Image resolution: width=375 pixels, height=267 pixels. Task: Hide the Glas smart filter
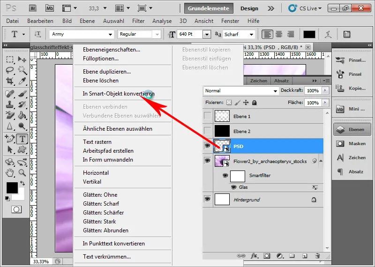tap(233, 187)
